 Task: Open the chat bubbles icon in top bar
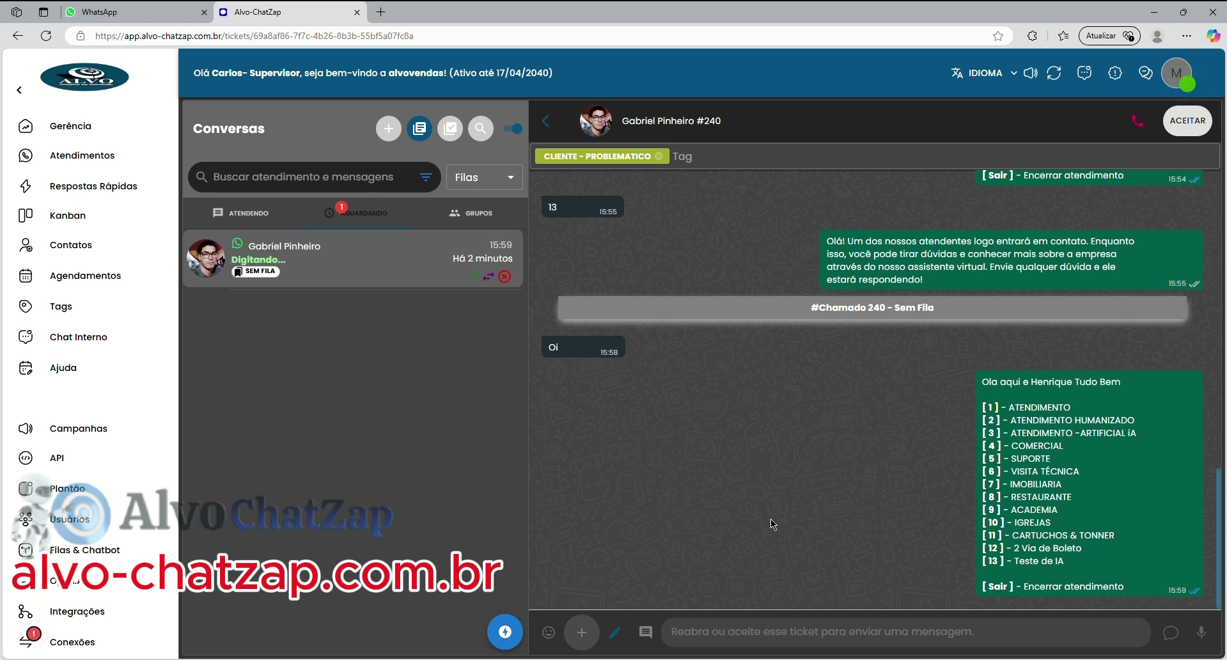pos(1146,73)
